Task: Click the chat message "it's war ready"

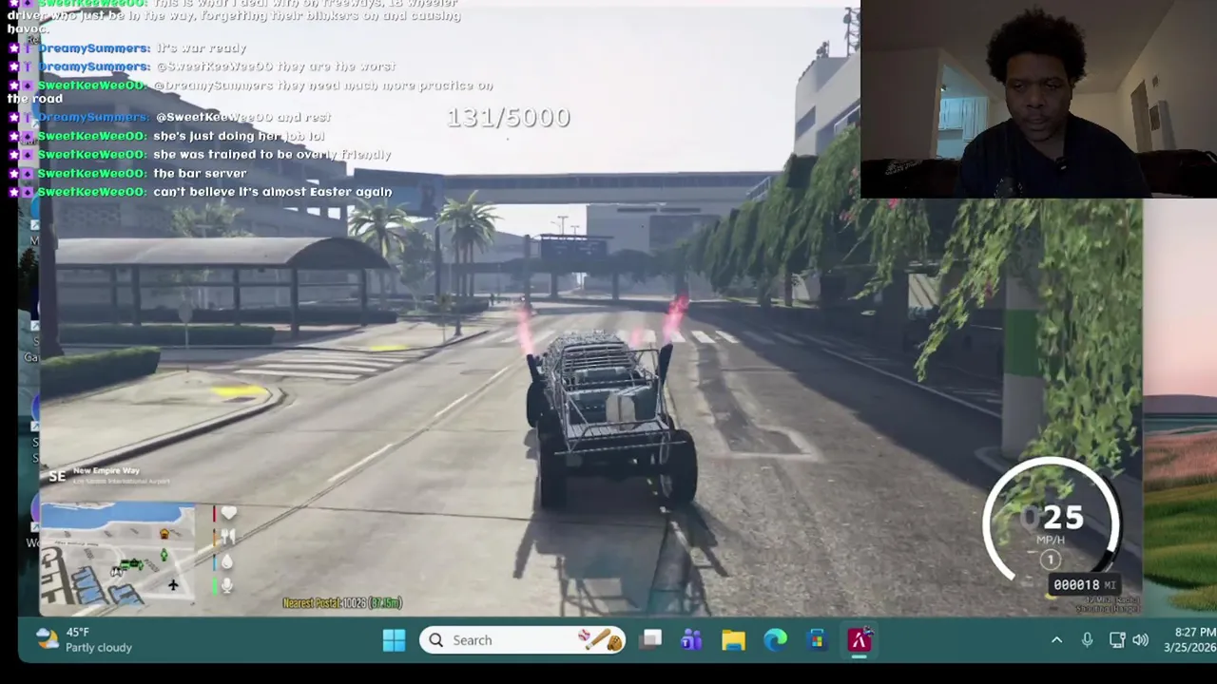Action: point(201,48)
